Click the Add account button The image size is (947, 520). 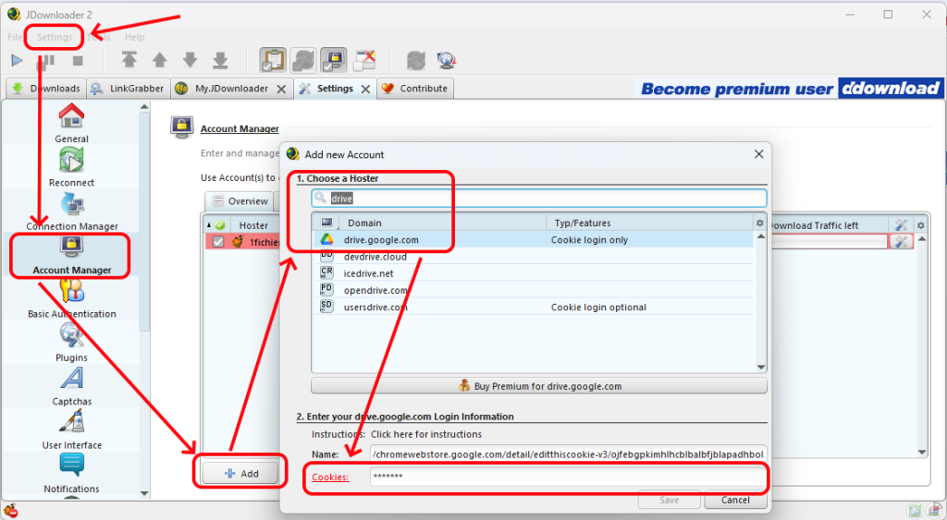click(x=241, y=474)
